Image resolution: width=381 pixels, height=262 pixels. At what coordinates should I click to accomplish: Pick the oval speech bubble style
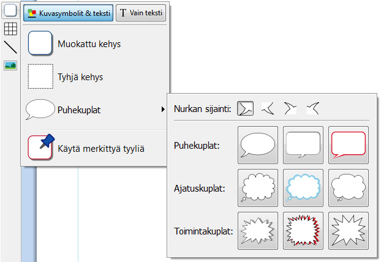coord(258,145)
